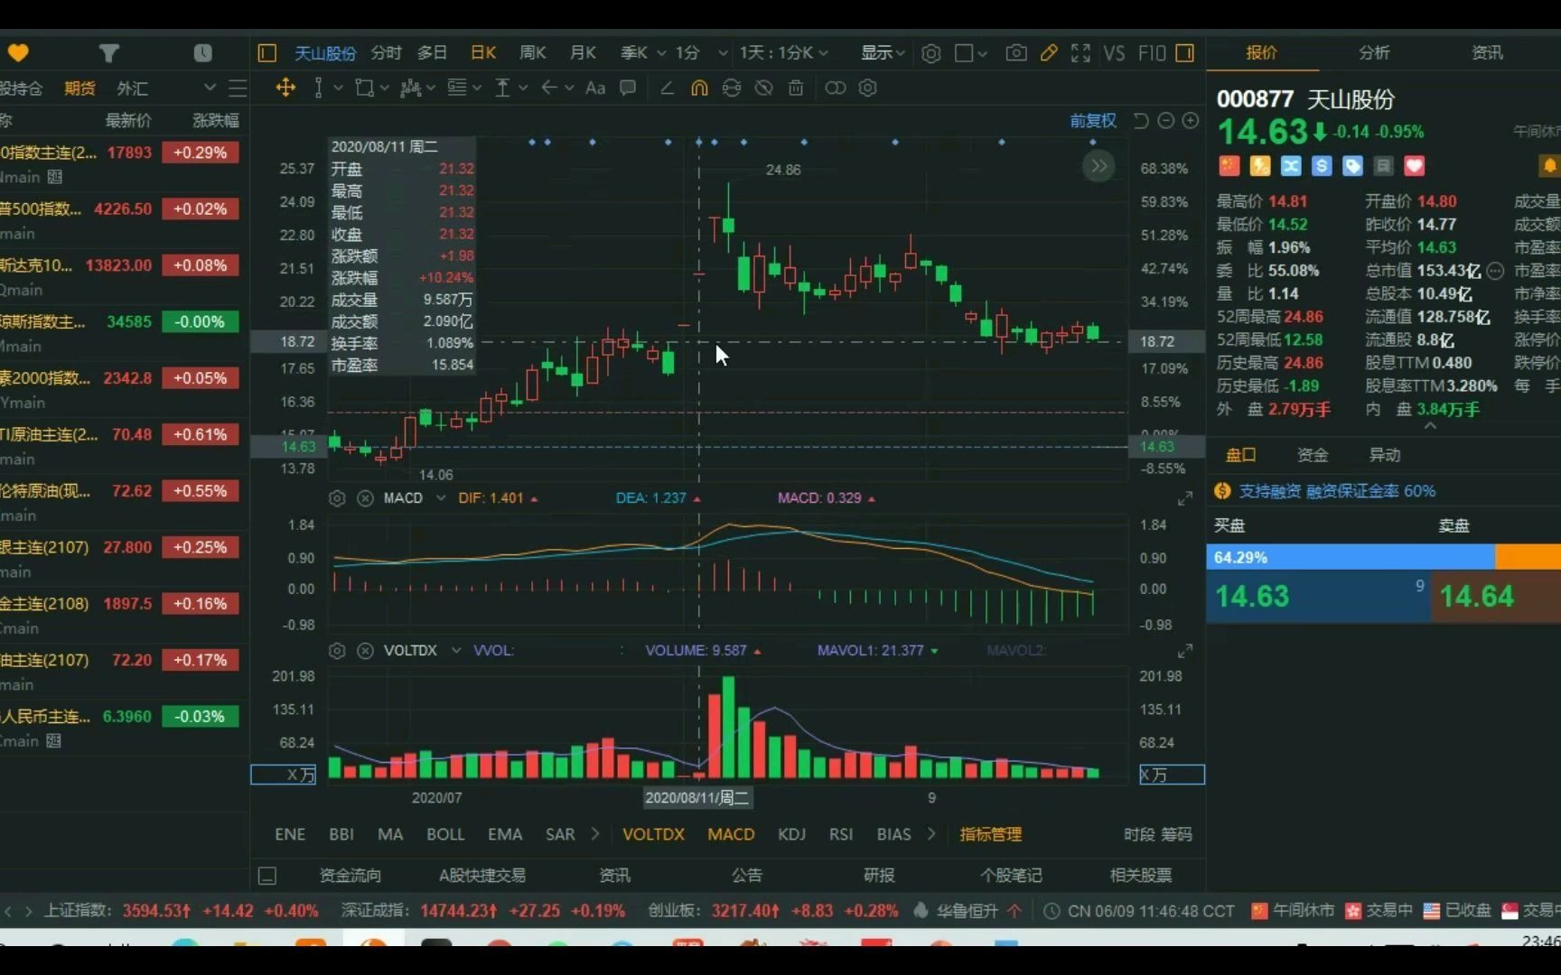
Task: Click the double-arrow expand chart button
Action: [x=1098, y=166]
